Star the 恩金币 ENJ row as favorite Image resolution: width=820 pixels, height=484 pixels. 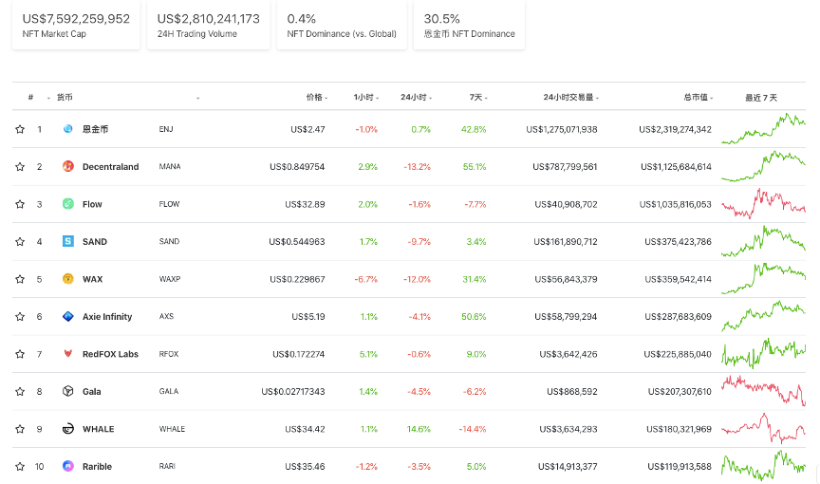[x=20, y=129]
